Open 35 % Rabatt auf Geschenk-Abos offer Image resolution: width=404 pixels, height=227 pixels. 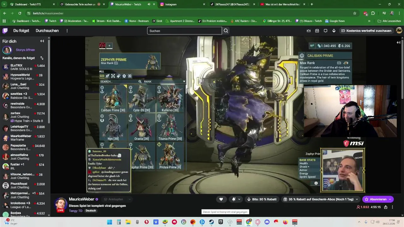(318, 199)
